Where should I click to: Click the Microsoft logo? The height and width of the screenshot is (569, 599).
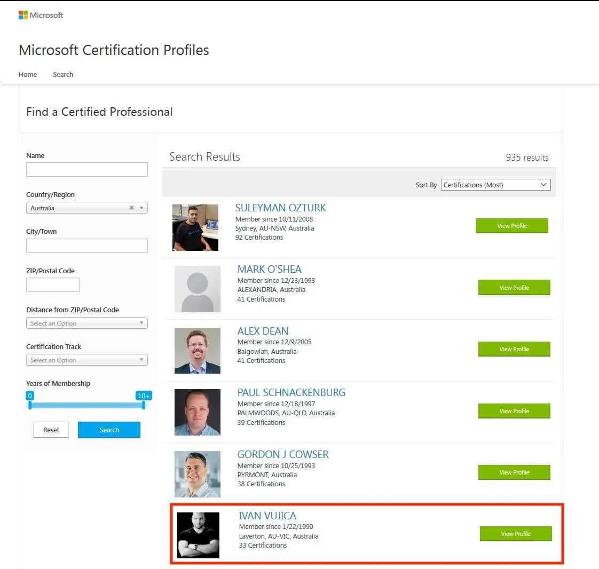[41, 15]
